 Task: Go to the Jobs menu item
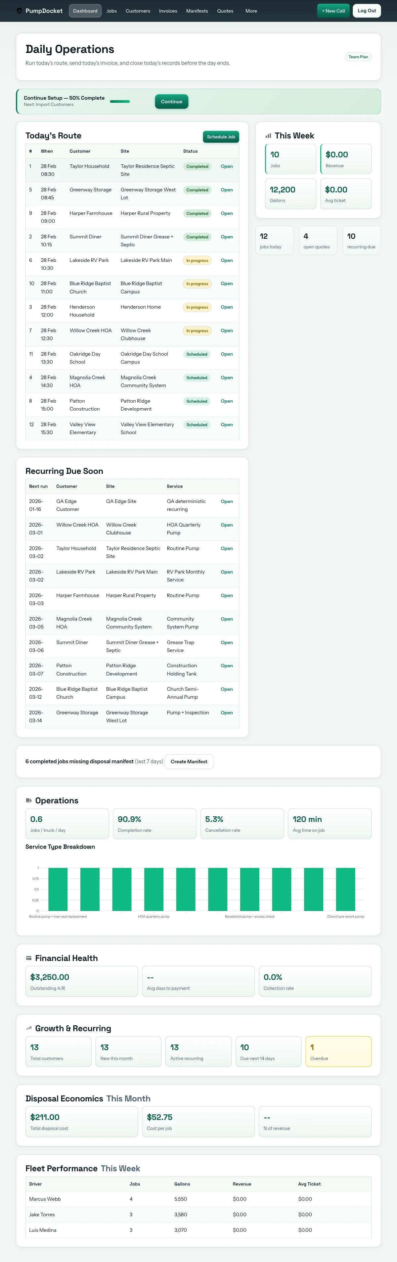(111, 11)
